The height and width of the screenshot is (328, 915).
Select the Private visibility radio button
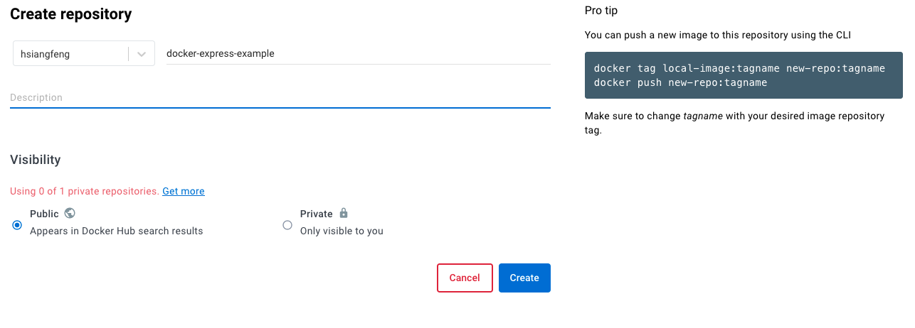tap(287, 225)
